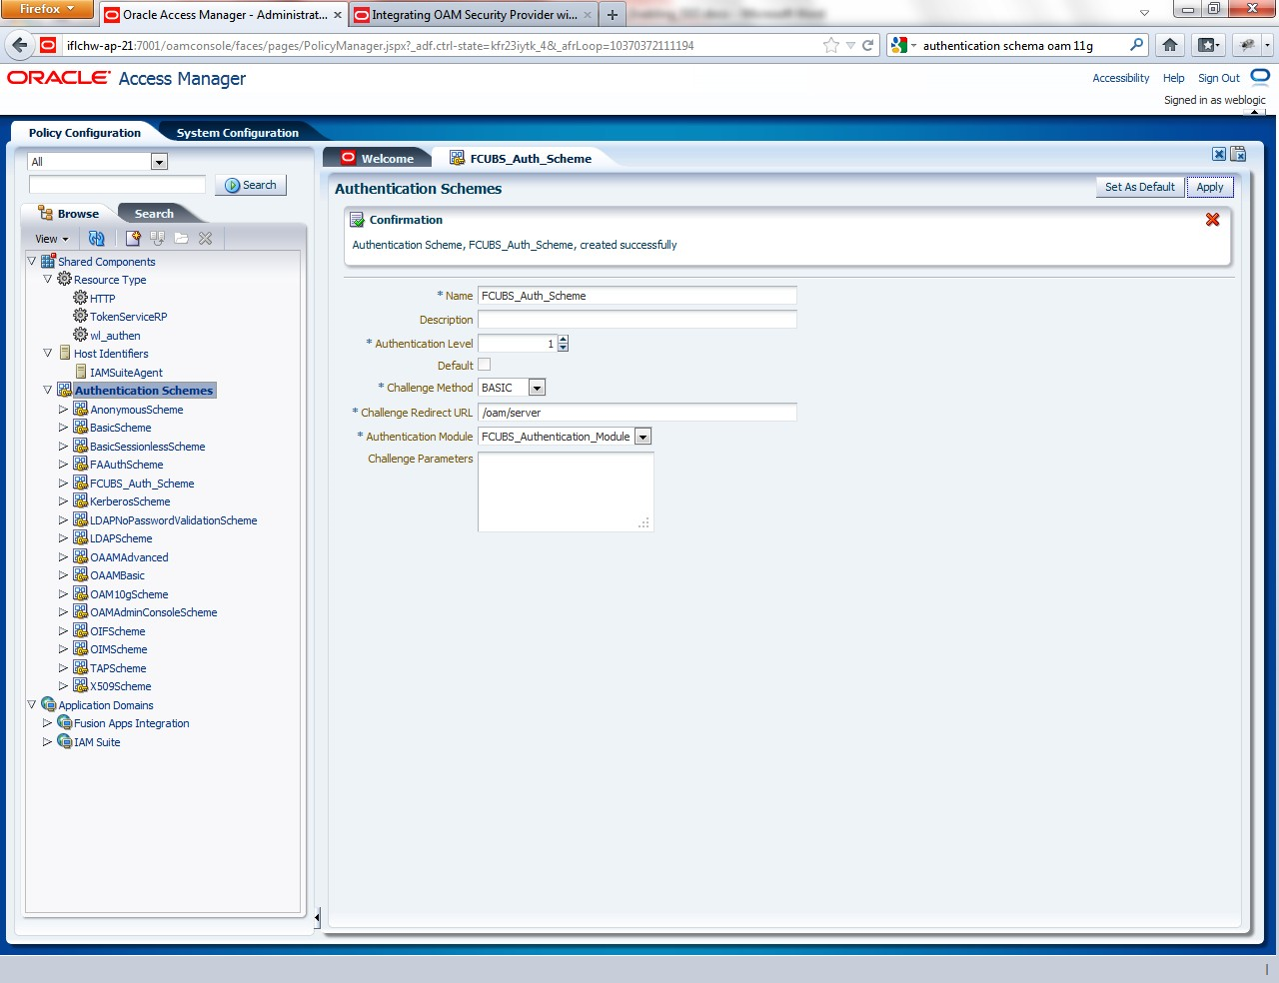Click the red X to dismiss Confirmation
The height and width of the screenshot is (983, 1279).
pos(1212,220)
